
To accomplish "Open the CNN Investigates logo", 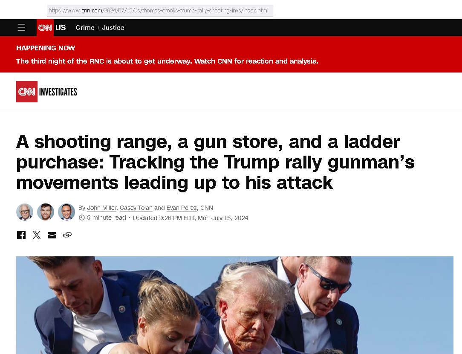I will (46, 92).
